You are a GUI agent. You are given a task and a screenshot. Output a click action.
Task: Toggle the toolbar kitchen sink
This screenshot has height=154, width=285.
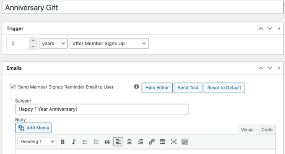(x=185, y=142)
